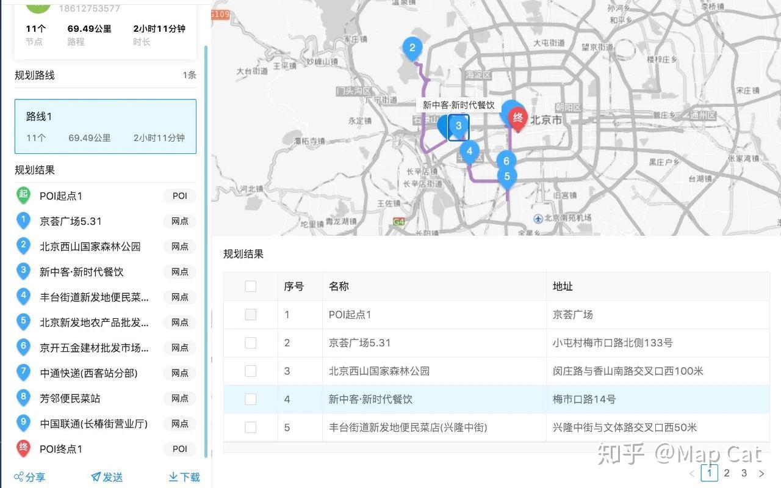This screenshot has height=488, width=781.
Task: Click blue pin 6 beside 京开五金建材批发市场
Action: coord(23,347)
